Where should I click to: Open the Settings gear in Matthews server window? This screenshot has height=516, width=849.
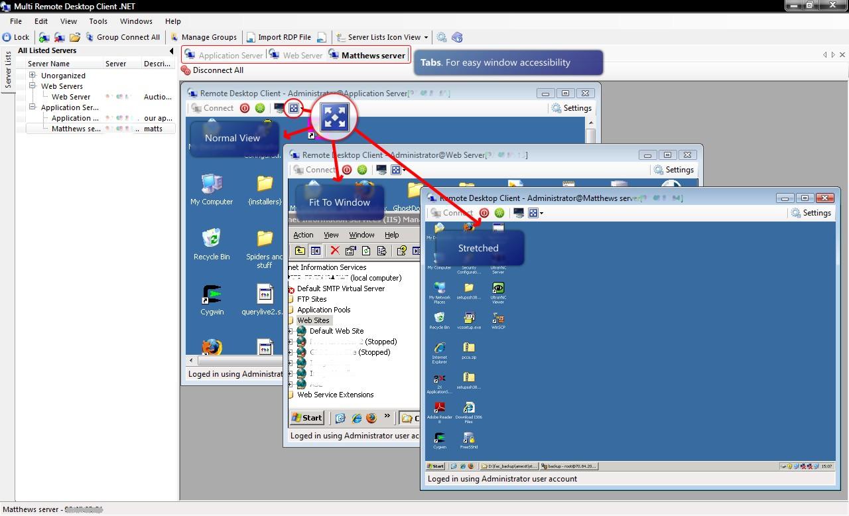coord(811,212)
